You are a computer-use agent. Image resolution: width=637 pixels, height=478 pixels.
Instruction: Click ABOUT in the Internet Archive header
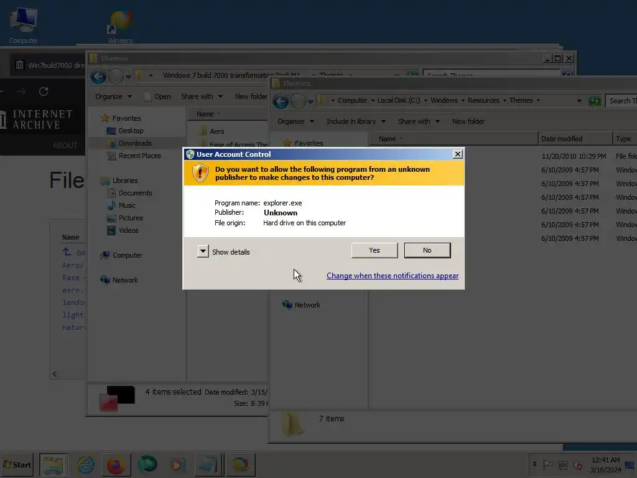click(65, 146)
